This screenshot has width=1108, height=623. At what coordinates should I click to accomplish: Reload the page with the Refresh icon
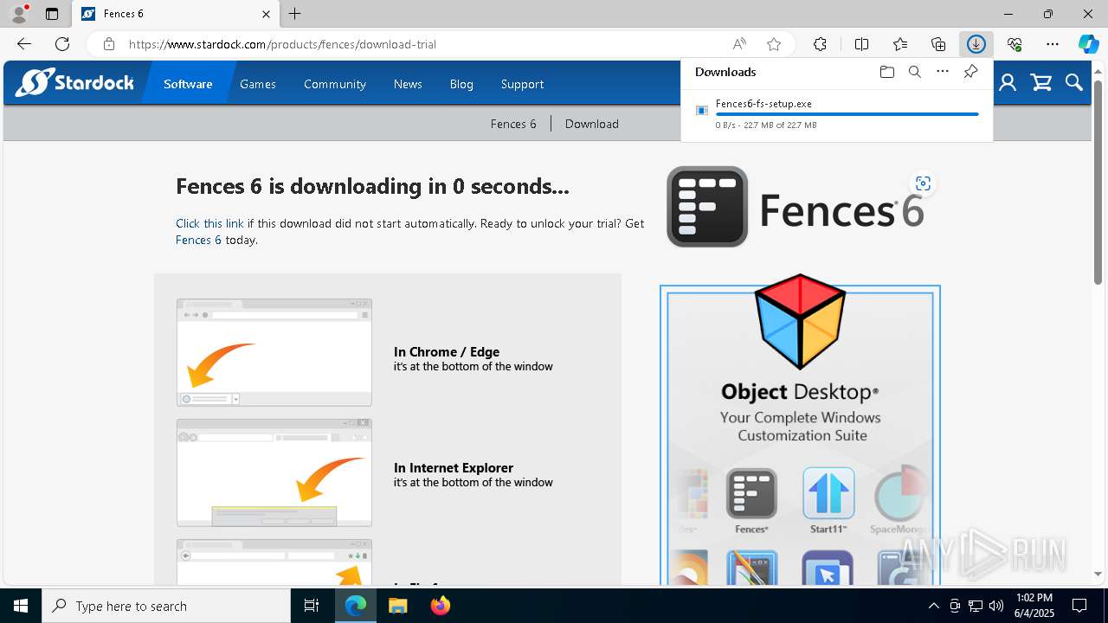pos(62,44)
